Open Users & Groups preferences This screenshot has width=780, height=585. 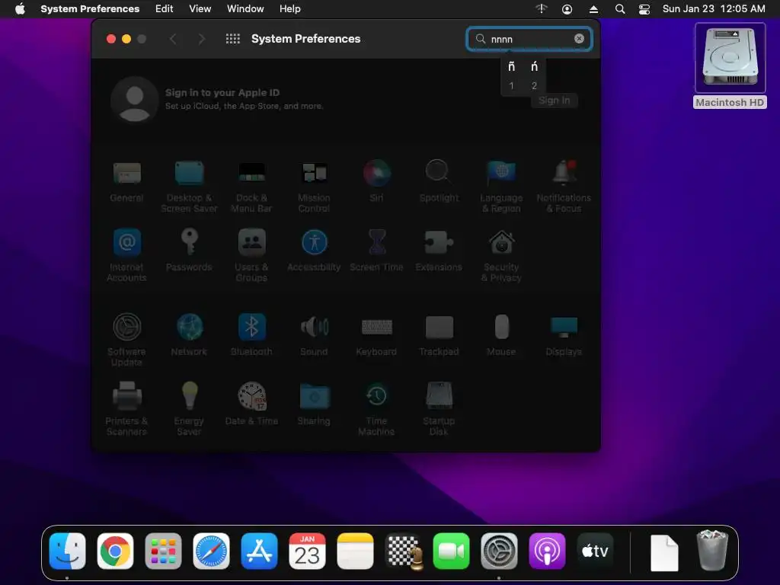[251, 256]
